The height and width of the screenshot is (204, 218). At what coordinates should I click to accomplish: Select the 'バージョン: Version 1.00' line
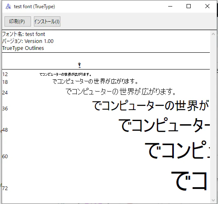point(28,41)
